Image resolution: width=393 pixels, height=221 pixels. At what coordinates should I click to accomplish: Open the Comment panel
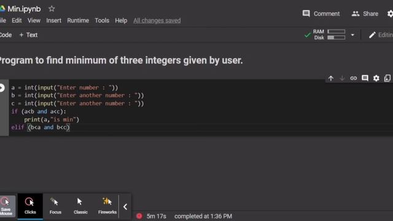click(x=321, y=14)
